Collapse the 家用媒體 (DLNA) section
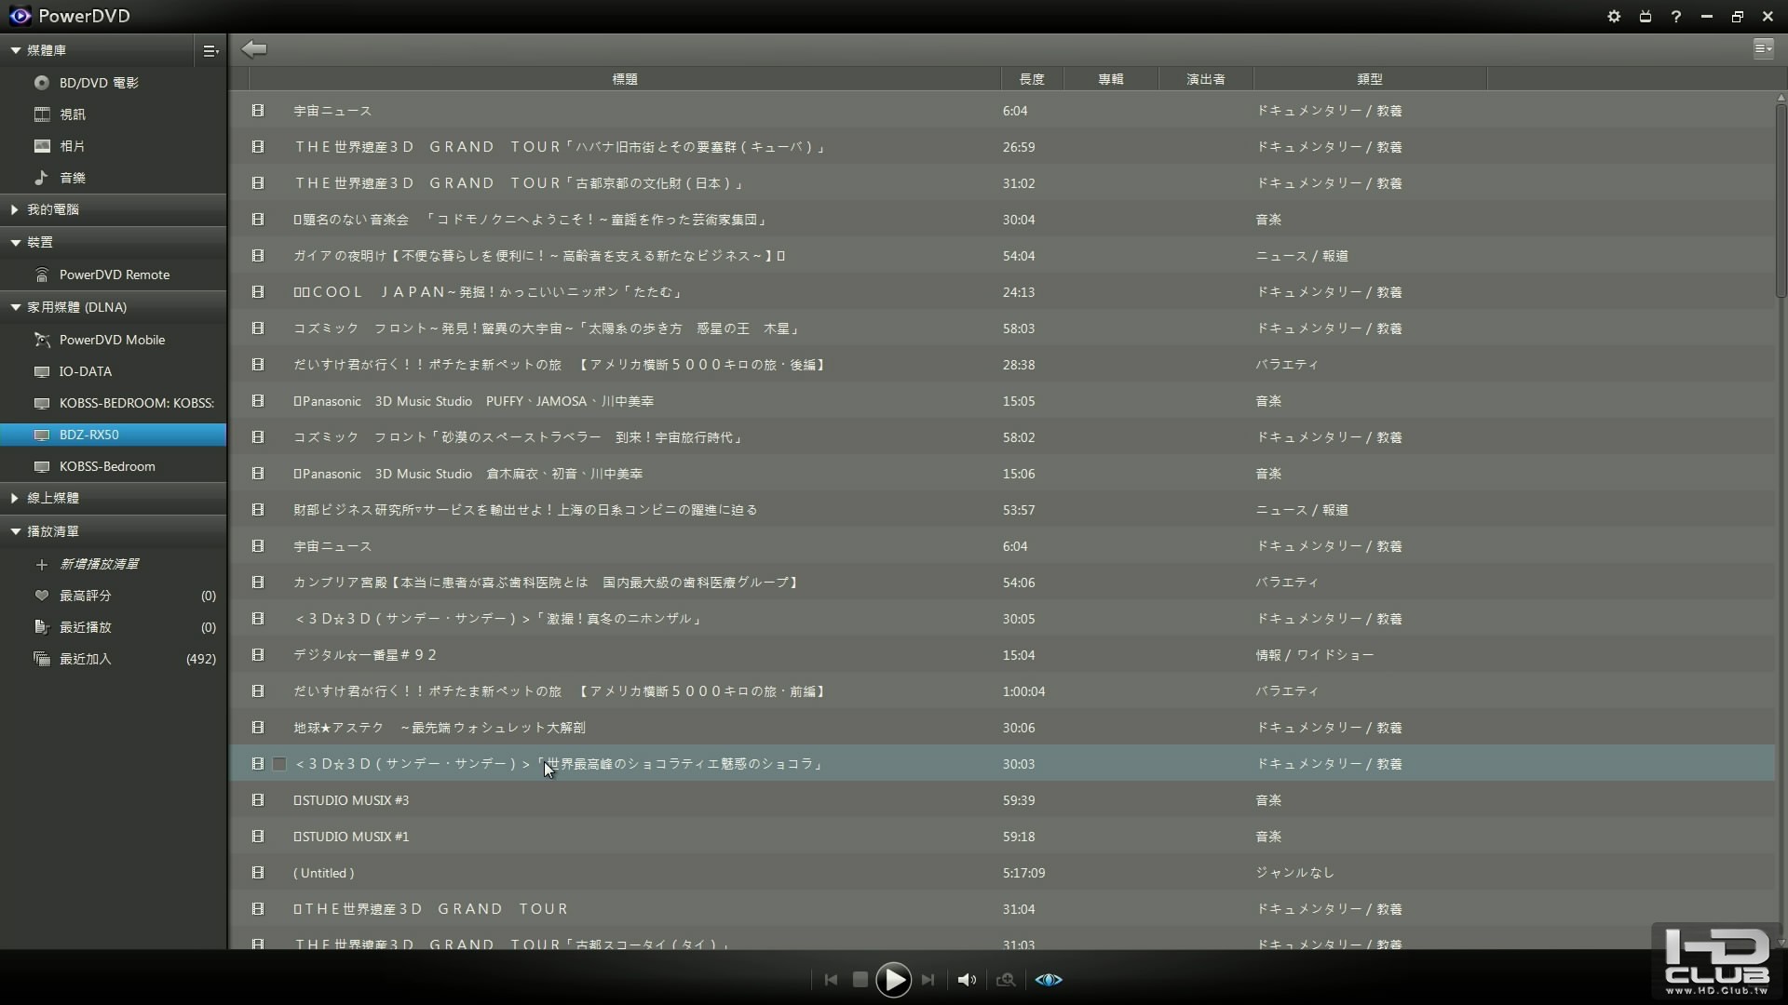This screenshot has width=1788, height=1005. point(16,307)
